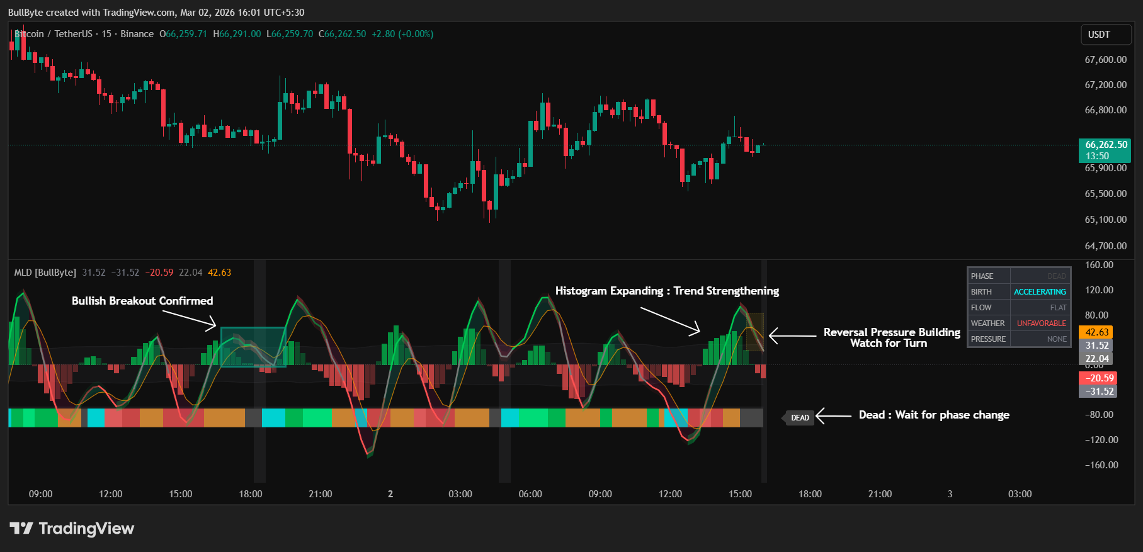Click the green 66,262.50 current price tag
The height and width of the screenshot is (552, 1143).
(1105, 150)
